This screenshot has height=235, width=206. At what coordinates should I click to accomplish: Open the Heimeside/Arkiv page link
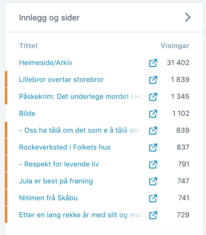pos(46,63)
